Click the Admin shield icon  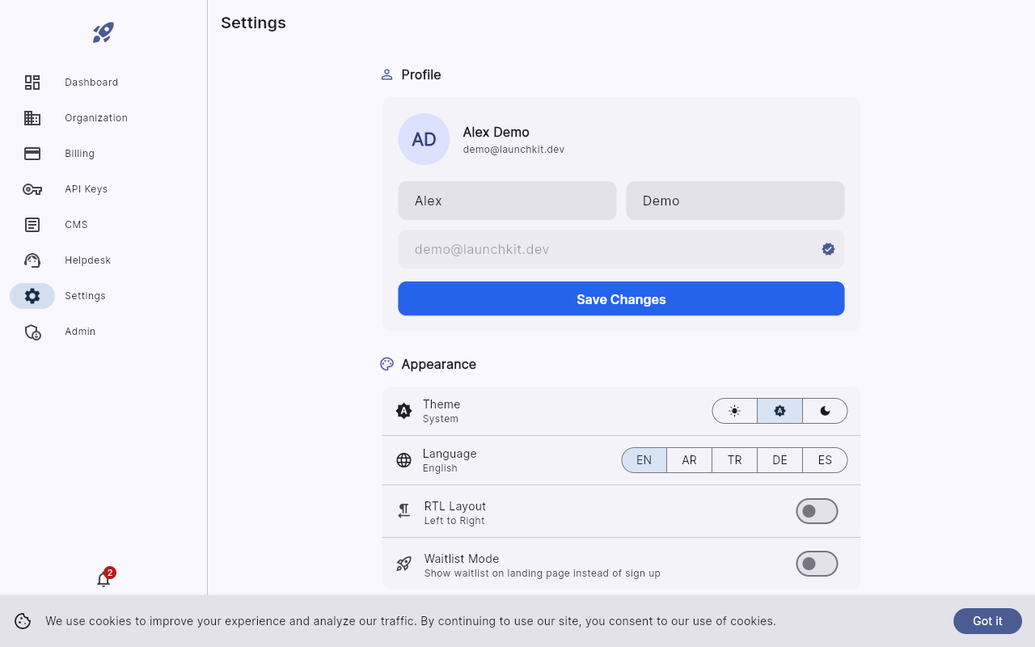pos(32,332)
